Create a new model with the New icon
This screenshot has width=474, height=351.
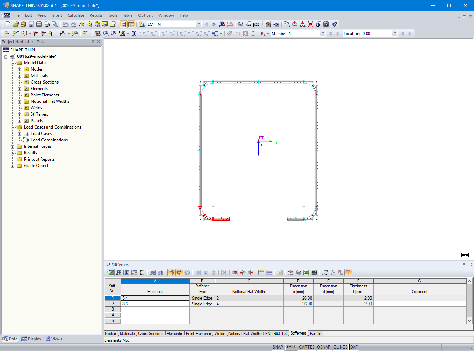(7, 24)
